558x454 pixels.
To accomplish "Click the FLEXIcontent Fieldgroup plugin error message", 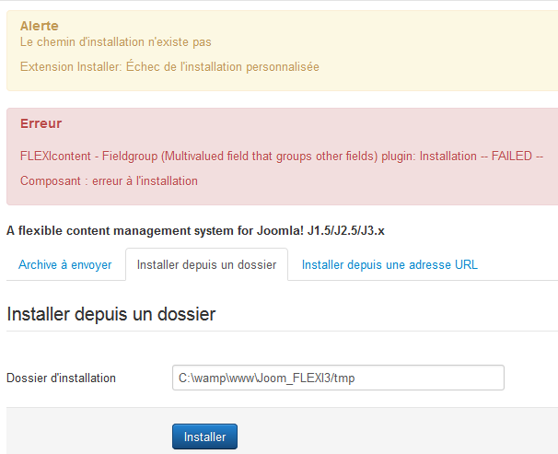I will 282,157.
